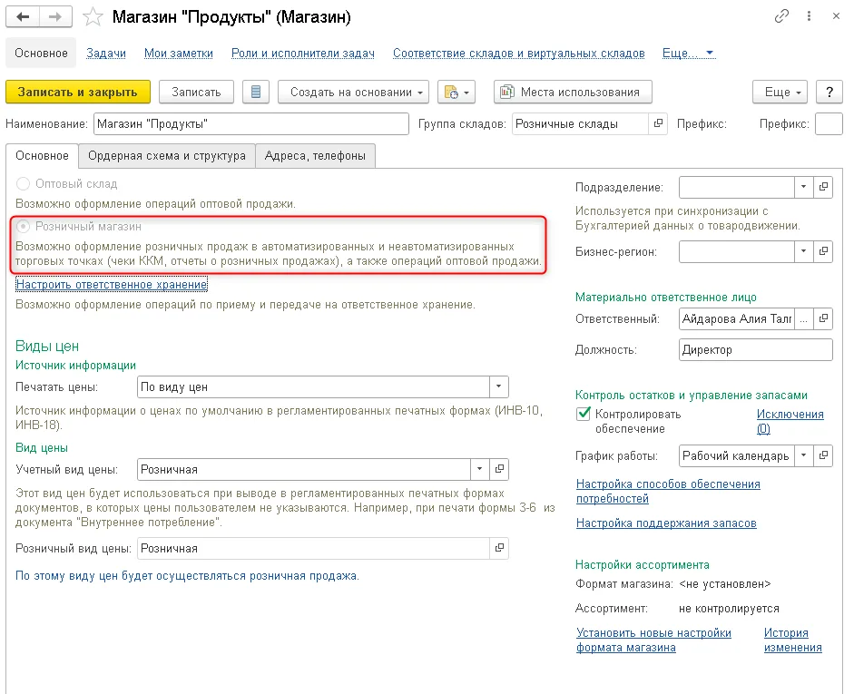The width and height of the screenshot is (854, 694).
Task: Switch to the Ордерная схема и структура tab
Action: (167, 156)
